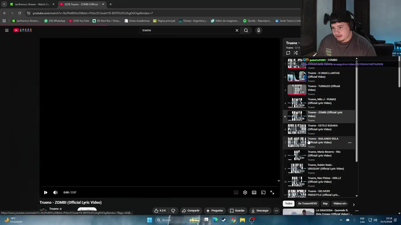Go back in the browser

[x=4, y=13]
